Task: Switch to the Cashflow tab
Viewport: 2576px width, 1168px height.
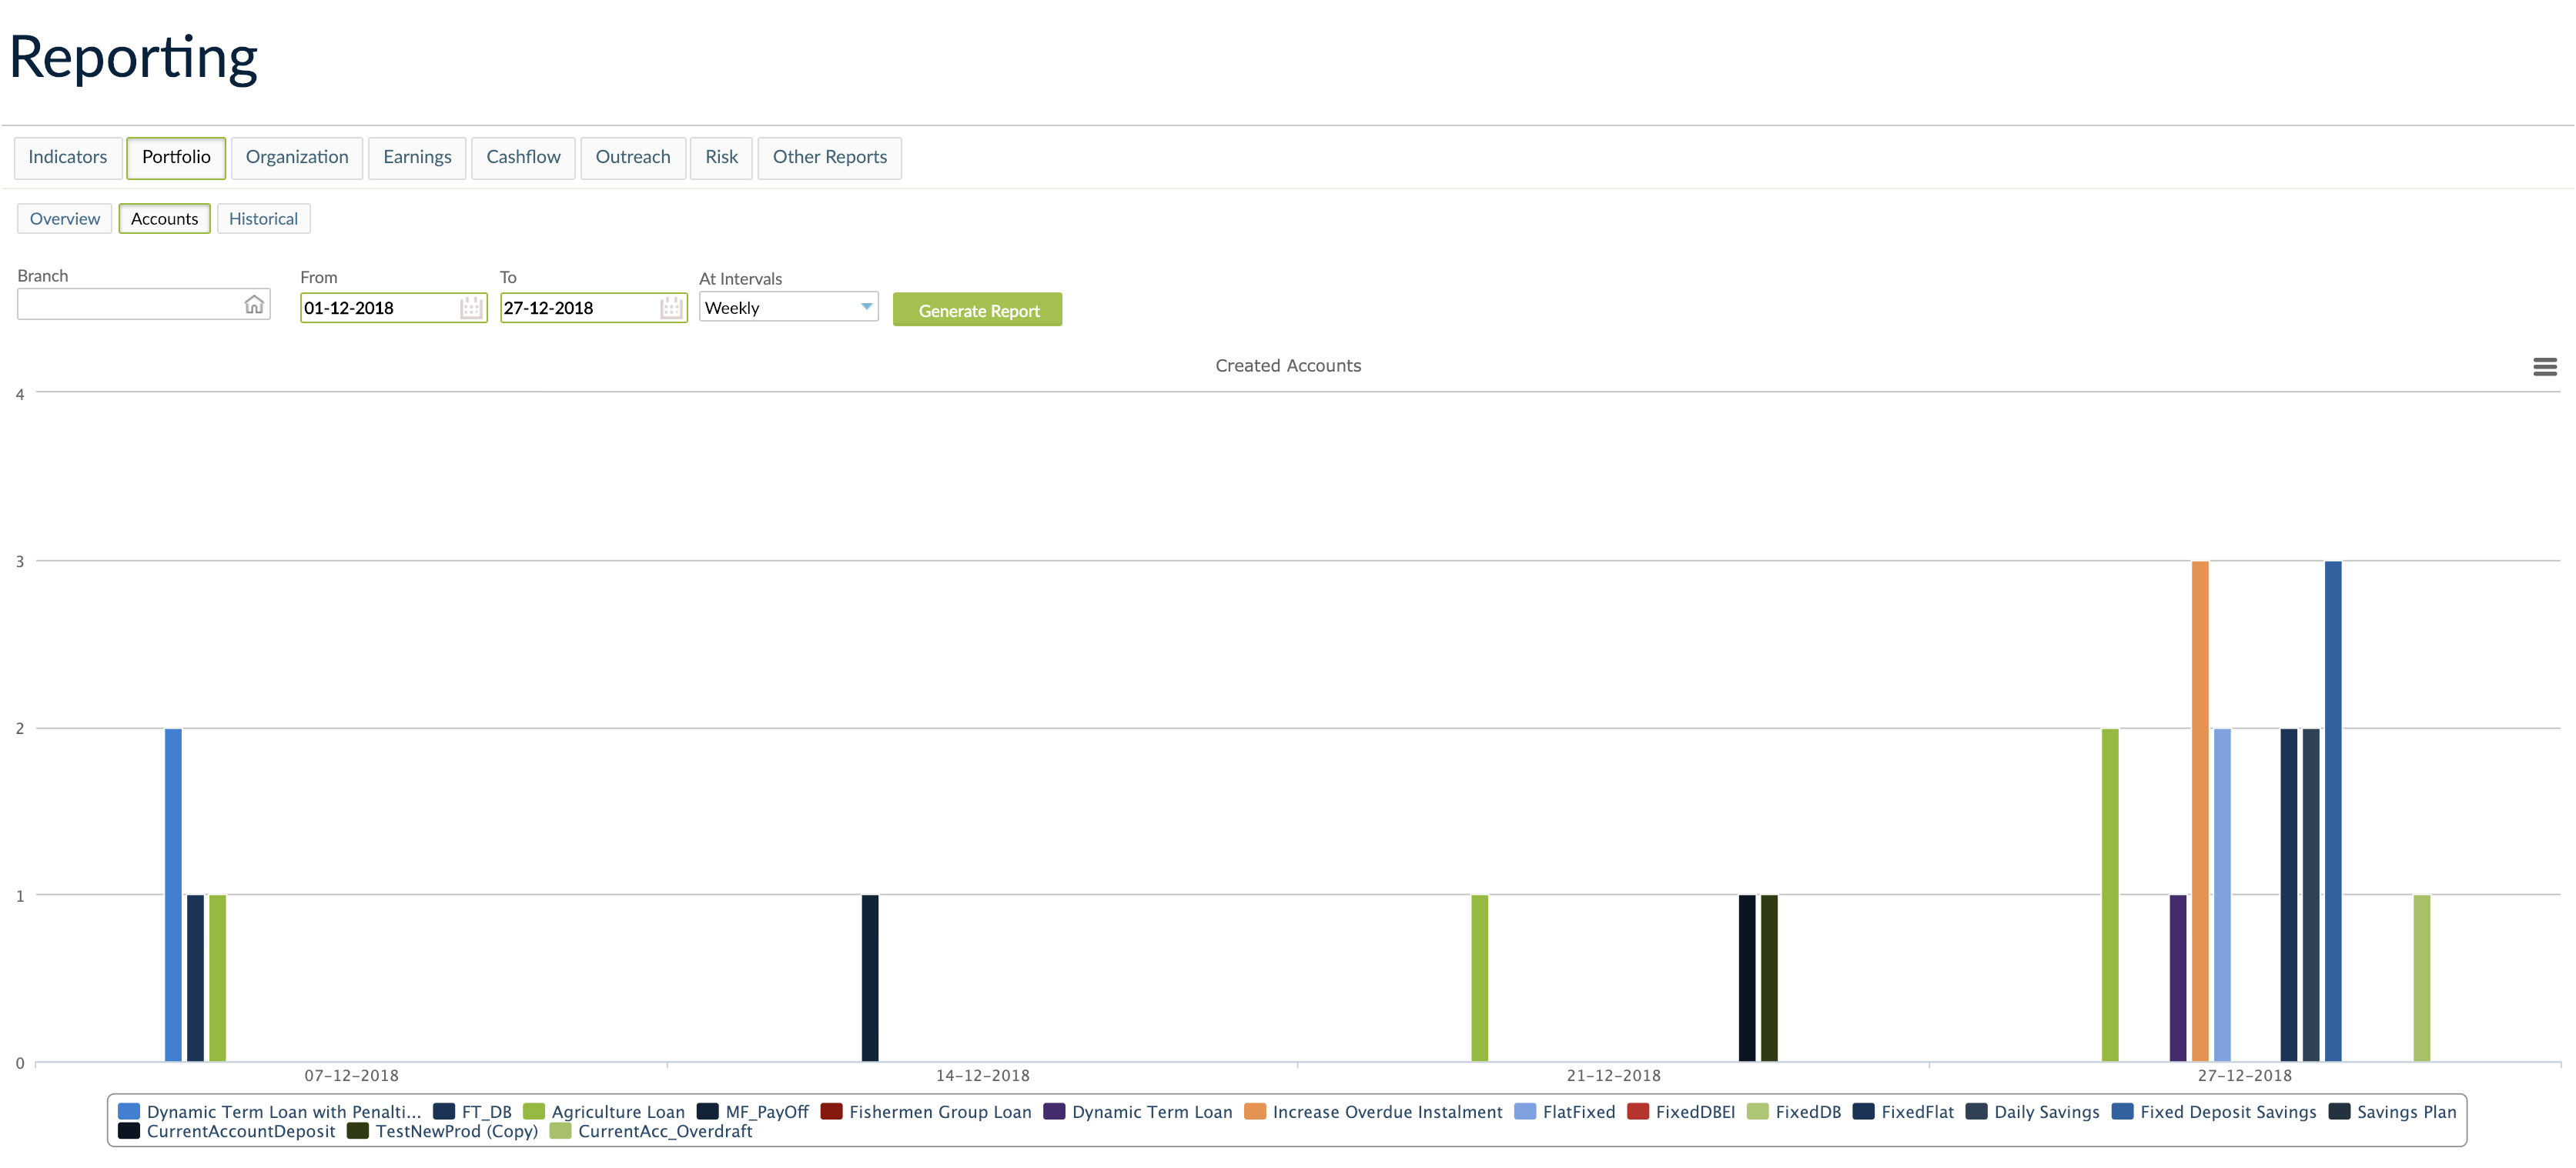Action: point(523,157)
